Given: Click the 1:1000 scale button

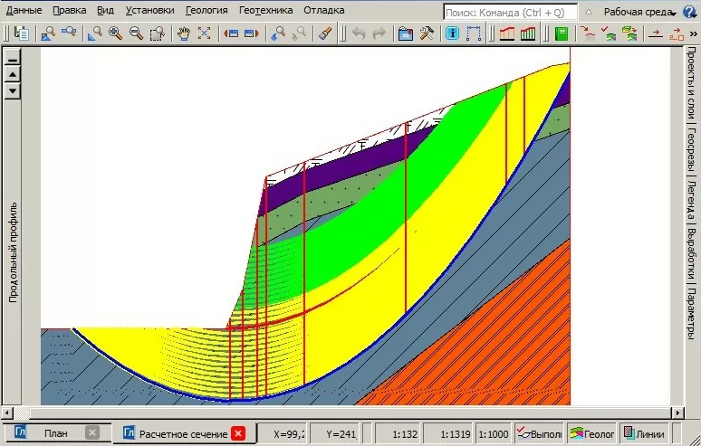Looking at the screenshot, I should coord(492,433).
